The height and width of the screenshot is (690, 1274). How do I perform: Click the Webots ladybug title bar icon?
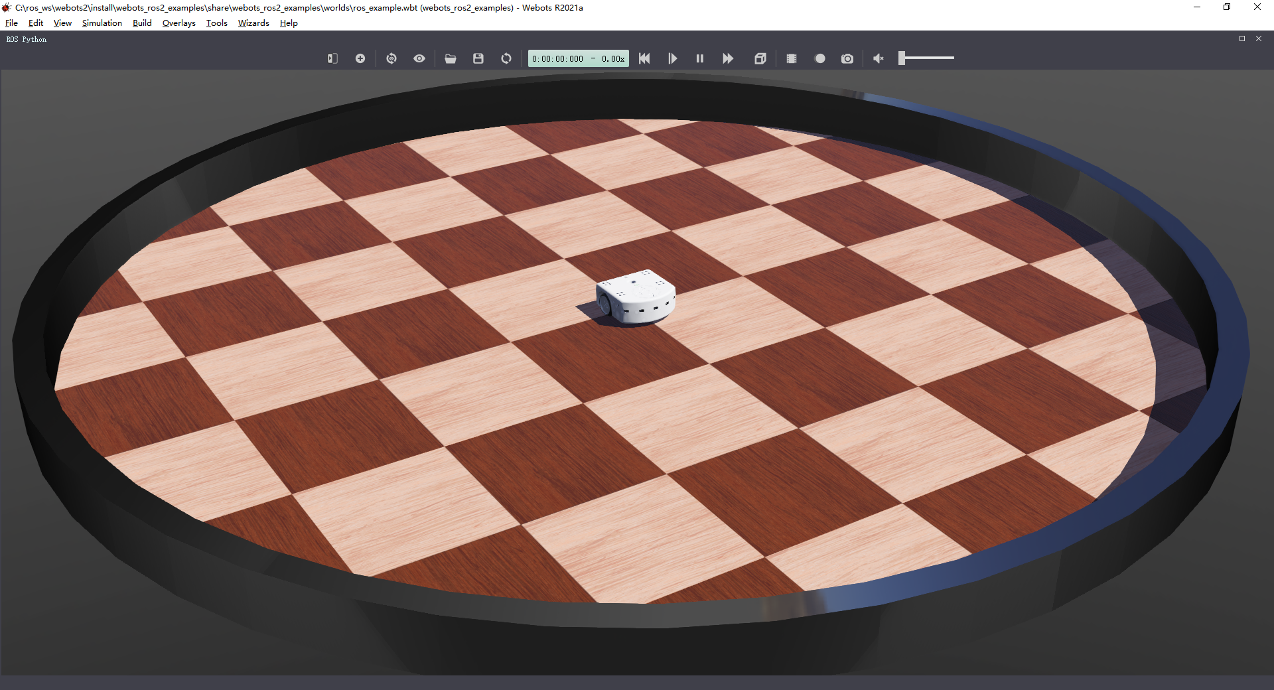point(7,7)
